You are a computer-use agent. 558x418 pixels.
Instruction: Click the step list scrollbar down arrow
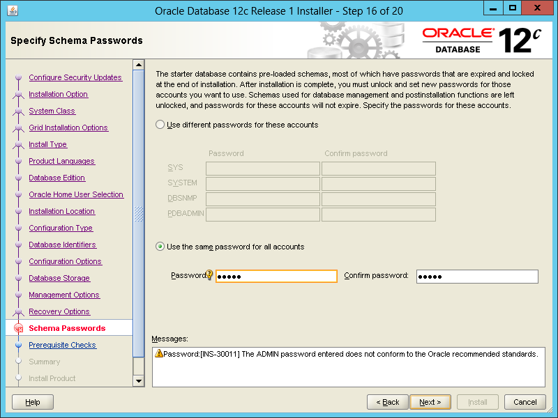138,380
